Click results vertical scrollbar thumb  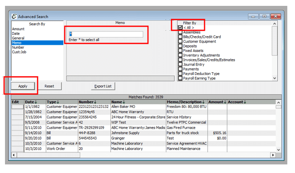[x=278, y=107]
